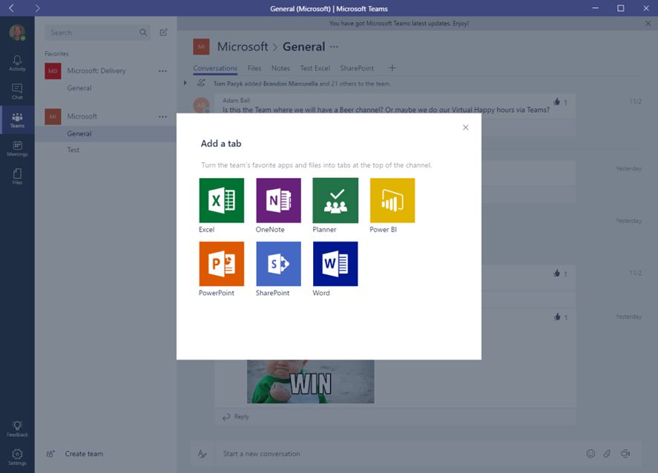Start a new chat with compose icon
Viewport: 658px width, 473px height.
tap(164, 33)
